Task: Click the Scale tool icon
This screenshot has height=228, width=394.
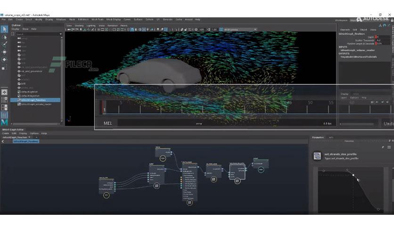Action: 4,67
